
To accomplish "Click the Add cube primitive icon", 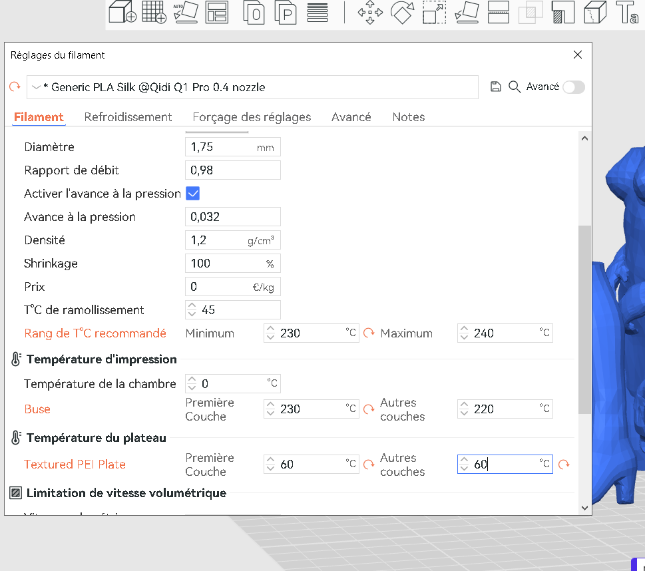I will click(x=122, y=11).
